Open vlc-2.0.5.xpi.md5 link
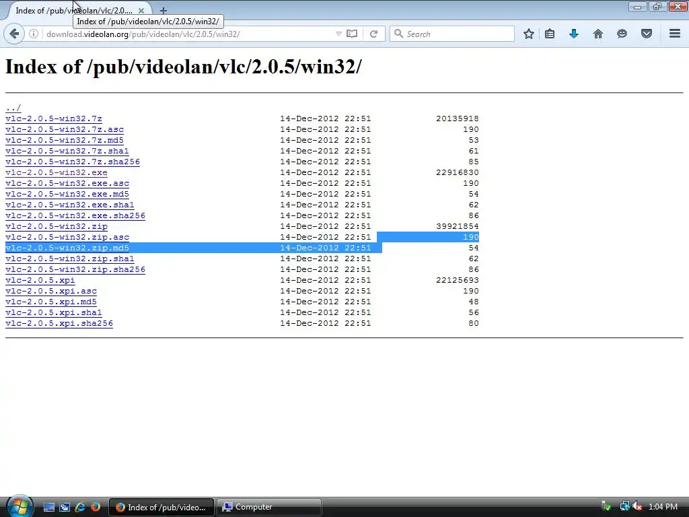The height and width of the screenshot is (517, 689). (51, 302)
